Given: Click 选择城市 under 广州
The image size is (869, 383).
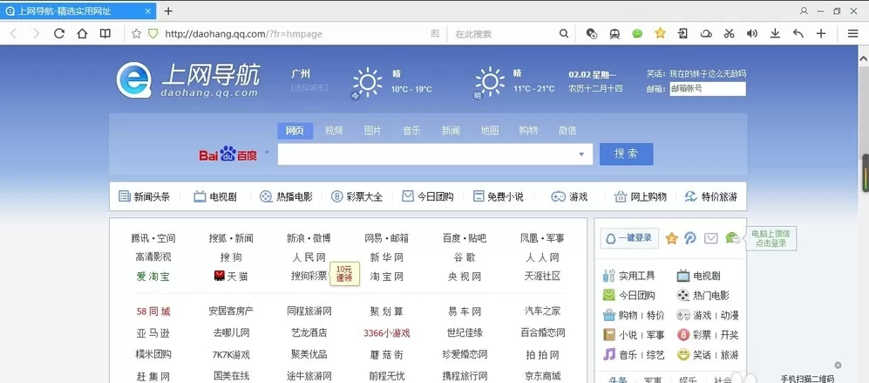Looking at the screenshot, I should click(x=309, y=88).
